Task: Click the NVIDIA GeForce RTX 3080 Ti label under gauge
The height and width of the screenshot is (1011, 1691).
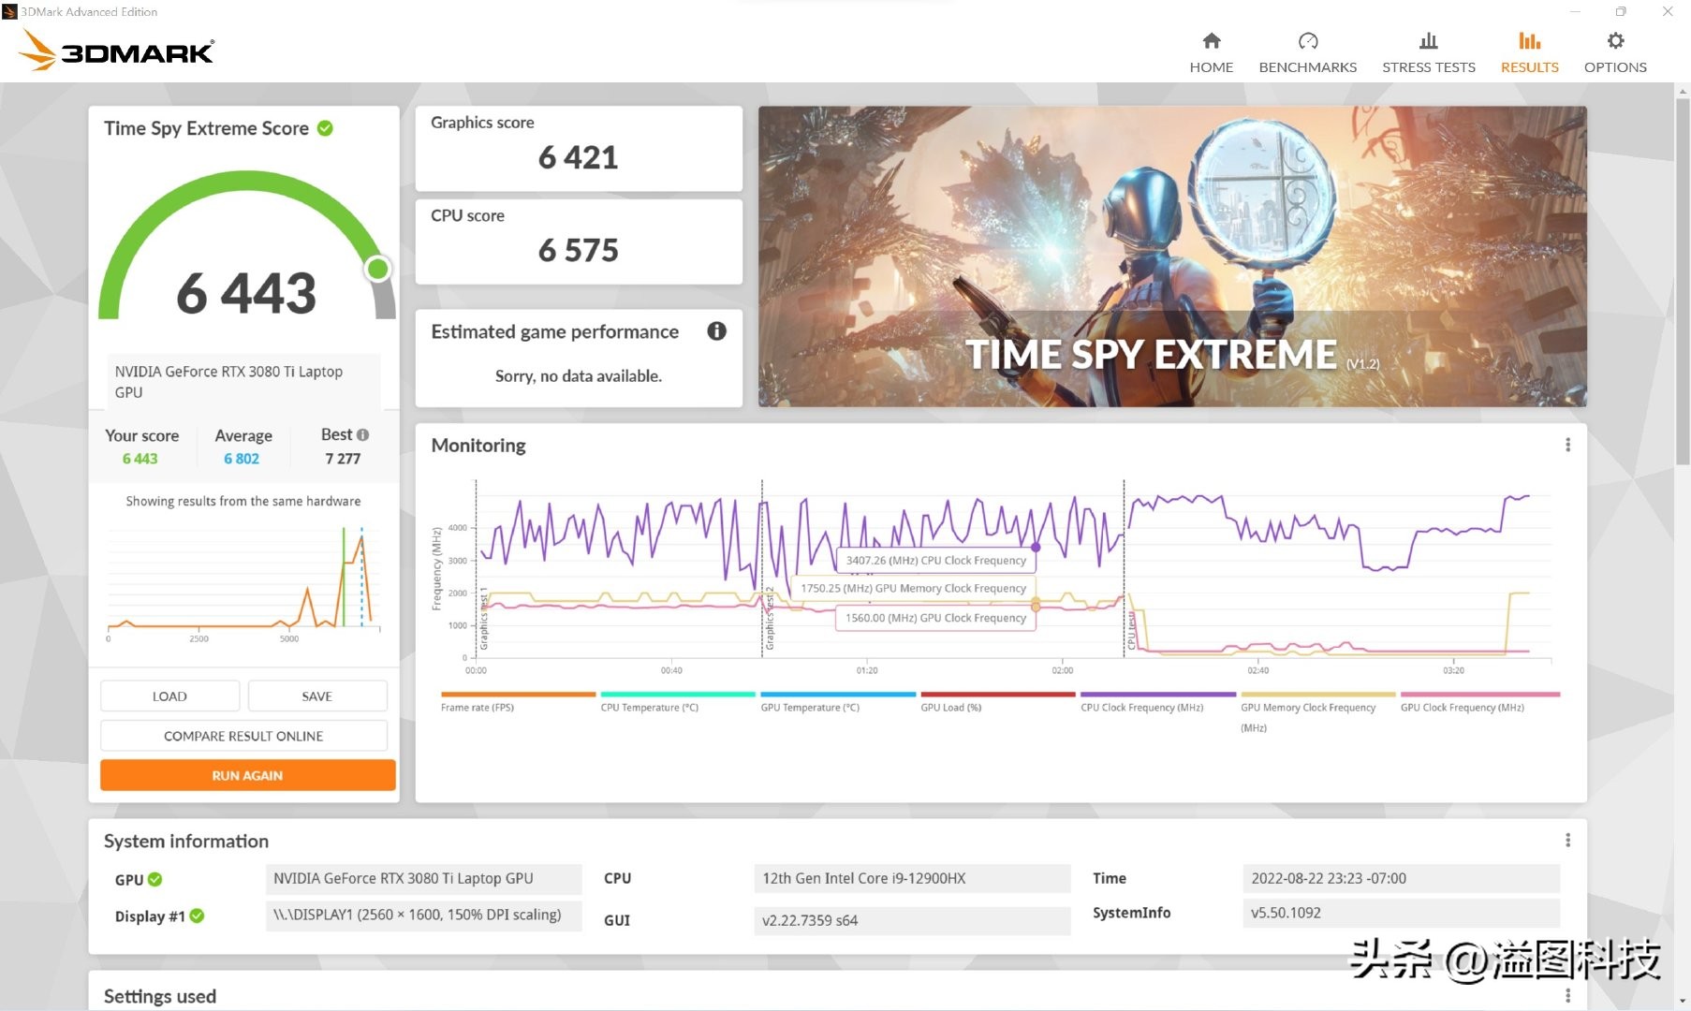Action: (243, 382)
